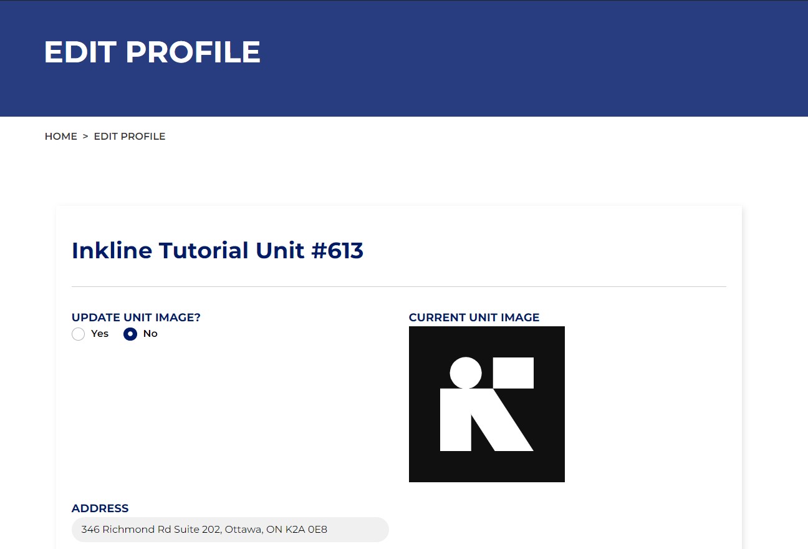Click the 'Yes' option label text
This screenshot has width=808, height=549.
pos(100,334)
